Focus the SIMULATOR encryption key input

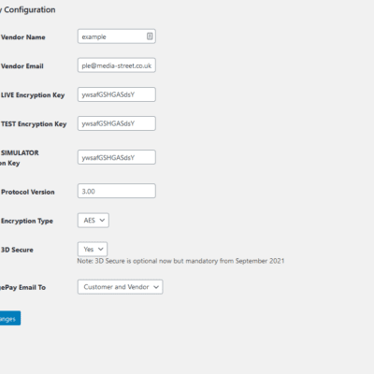tap(117, 157)
